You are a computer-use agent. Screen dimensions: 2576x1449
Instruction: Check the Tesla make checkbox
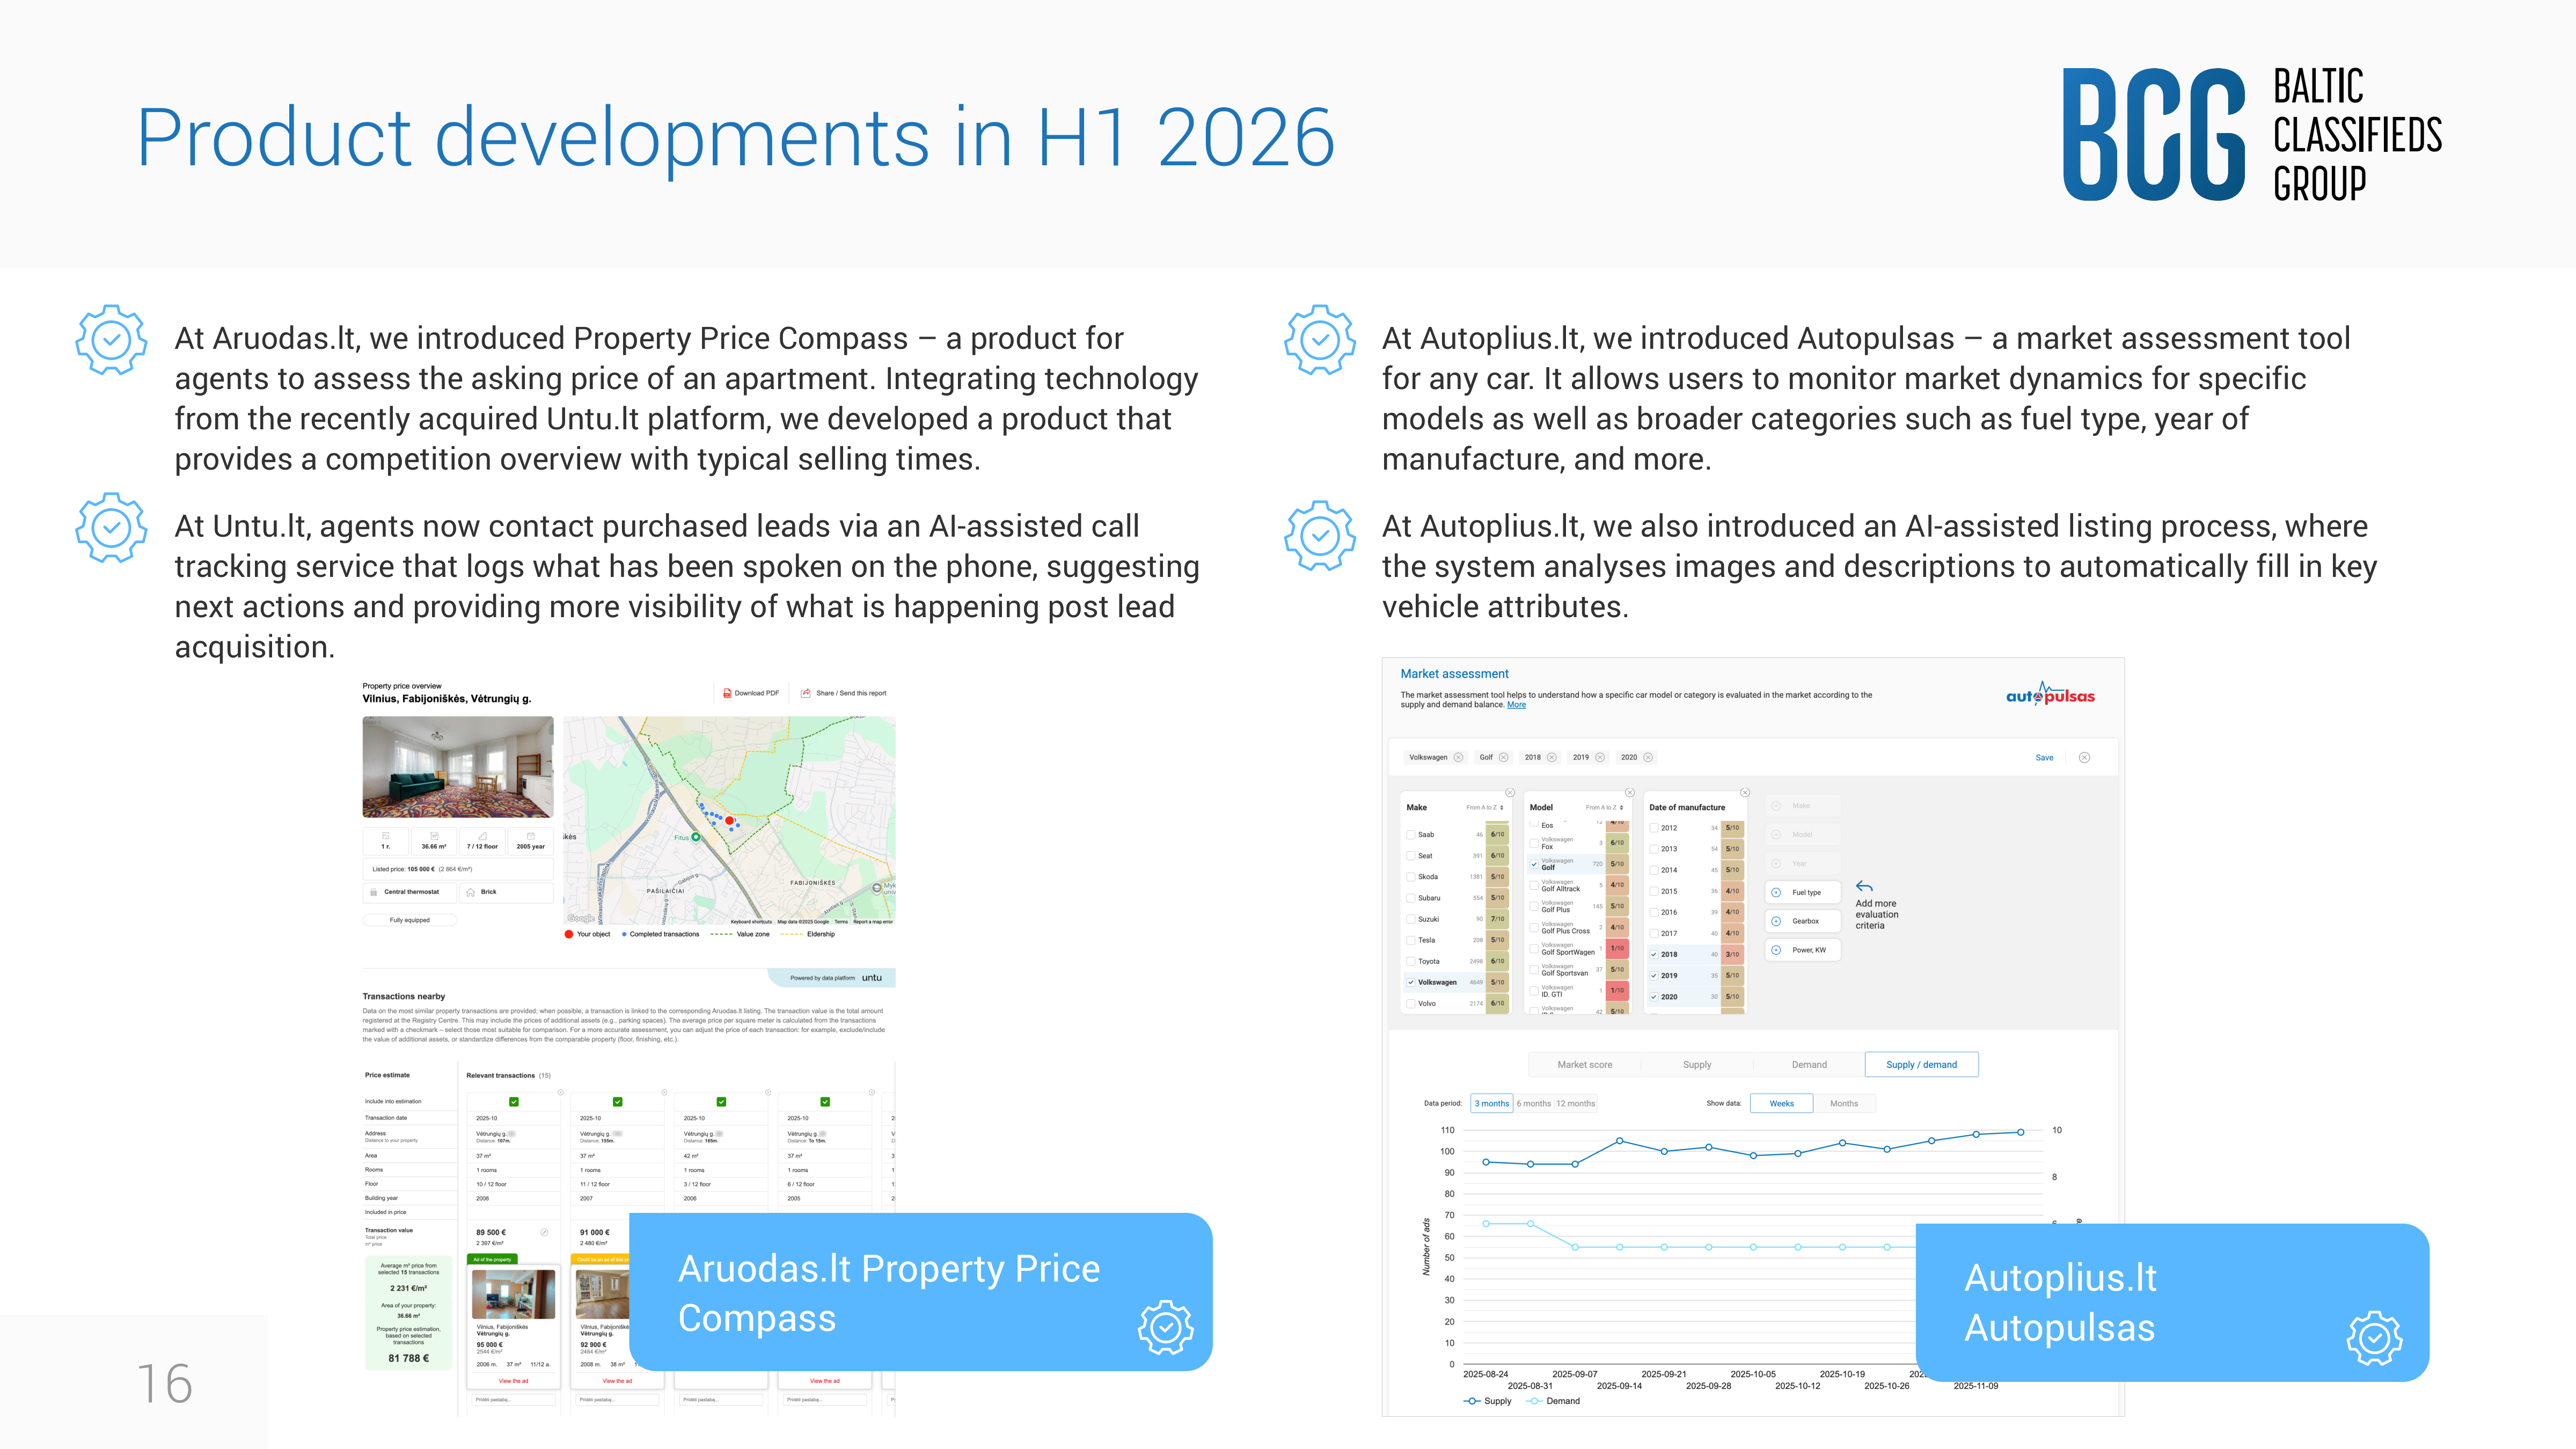(1411, 940)
